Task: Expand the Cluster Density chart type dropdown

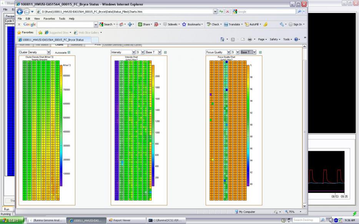Action: (x=35, y=52)
